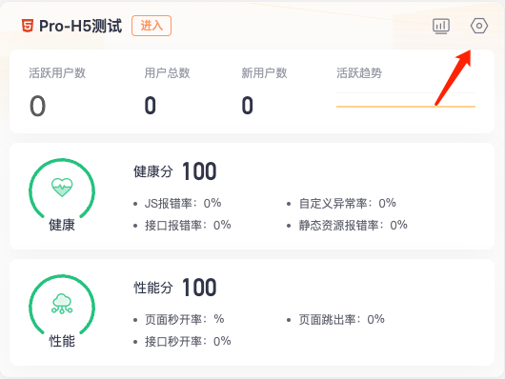Open the hexagon settings icon
The image size is (505, 379).
(479, 26)
